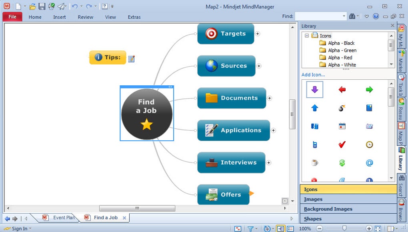Open the View ribbon tab

click(110, 17)
